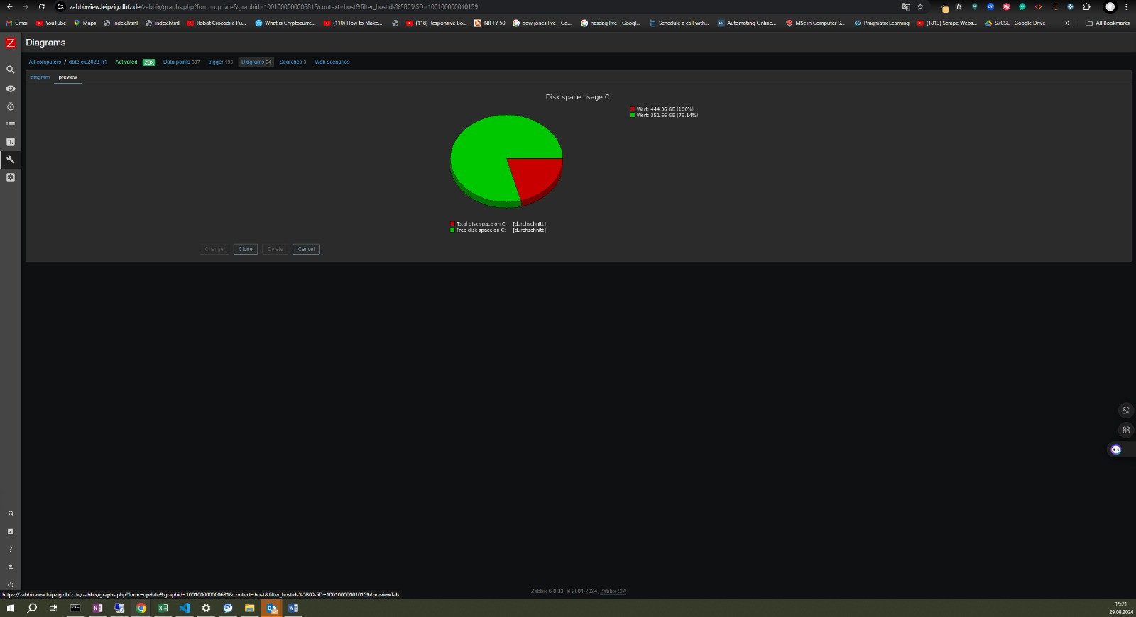Open Excel from the taskbar
This screenshot has height=617, width=1136.
tap(163, 608)
